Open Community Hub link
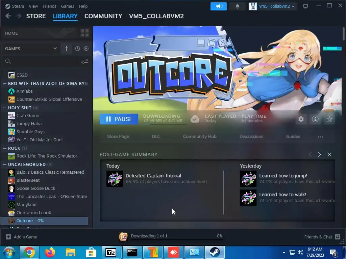Viewport: 346px width, 259px height. tap(200, 136)
